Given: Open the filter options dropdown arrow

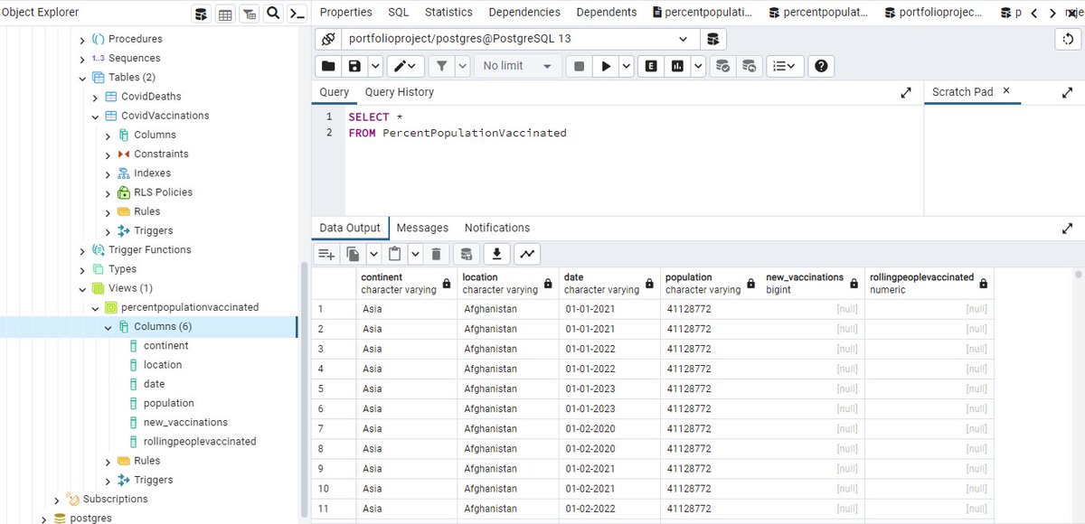Looking at the screenshot, I should 463,66.
